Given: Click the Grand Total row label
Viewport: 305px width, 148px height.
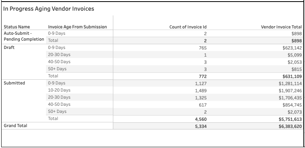Looking at the screenshot, I should (x=15, y=126).
